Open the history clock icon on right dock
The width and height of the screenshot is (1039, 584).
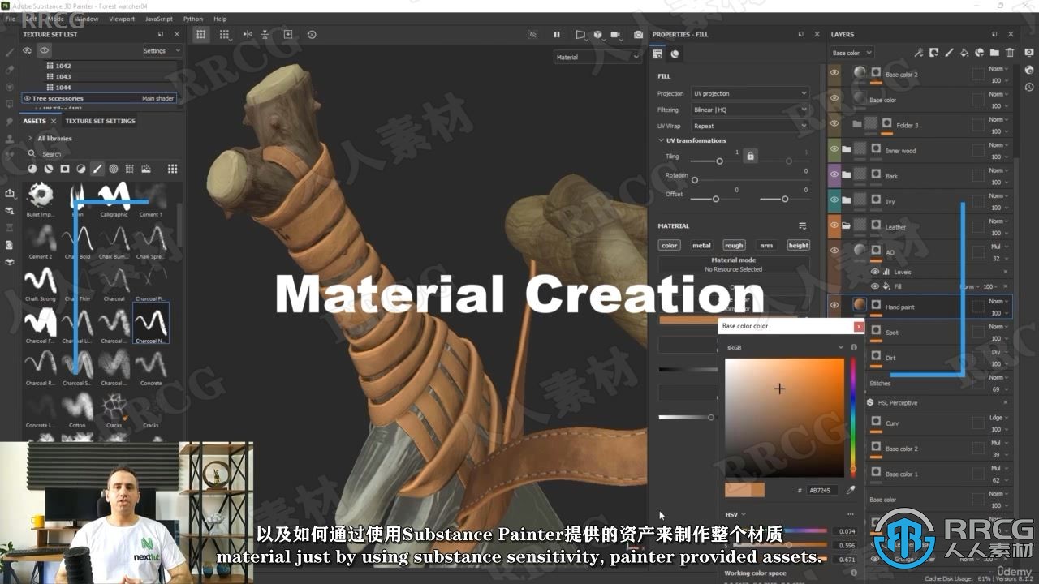click(x=1029, y=87)
